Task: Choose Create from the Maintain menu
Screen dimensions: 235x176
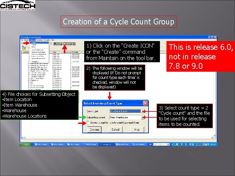Action: (x=39, y=43)
